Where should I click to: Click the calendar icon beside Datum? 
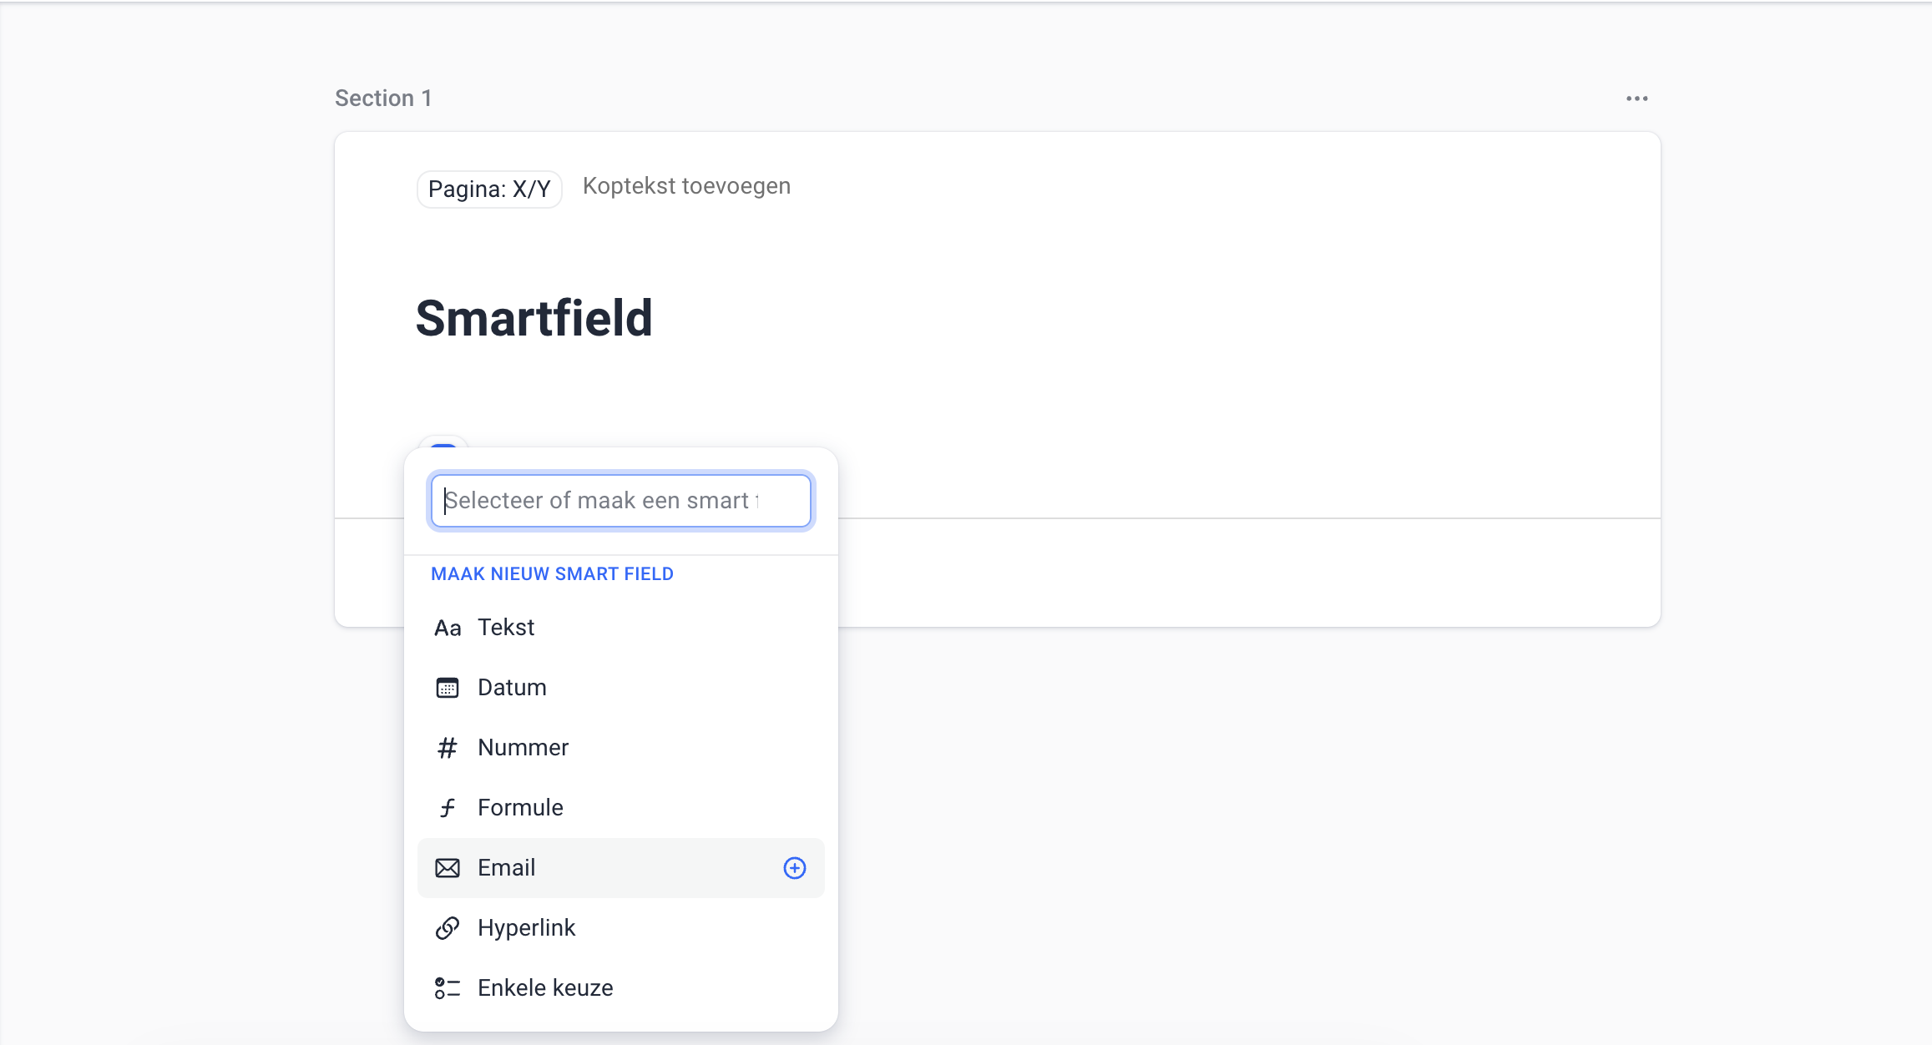tap(448, 688)
